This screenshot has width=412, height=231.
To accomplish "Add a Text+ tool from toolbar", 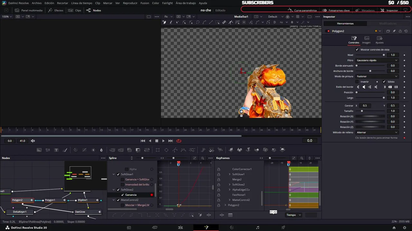I will click(x=56, y=150).
